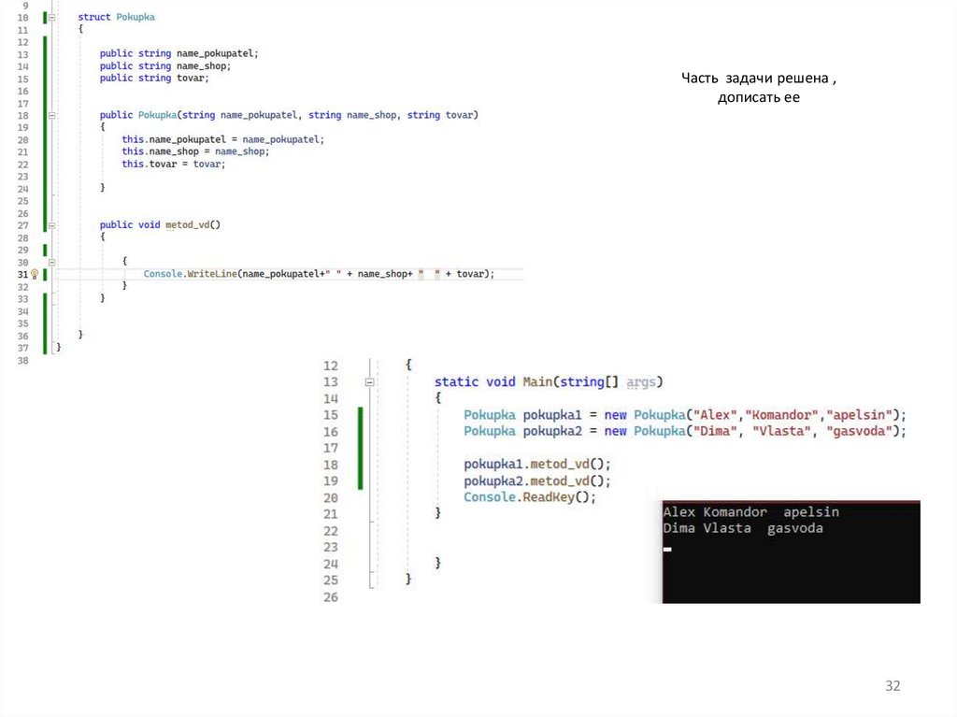The image size is (957, 717).
Task: Click the "apelsin" string in the code
Action: 860,415
